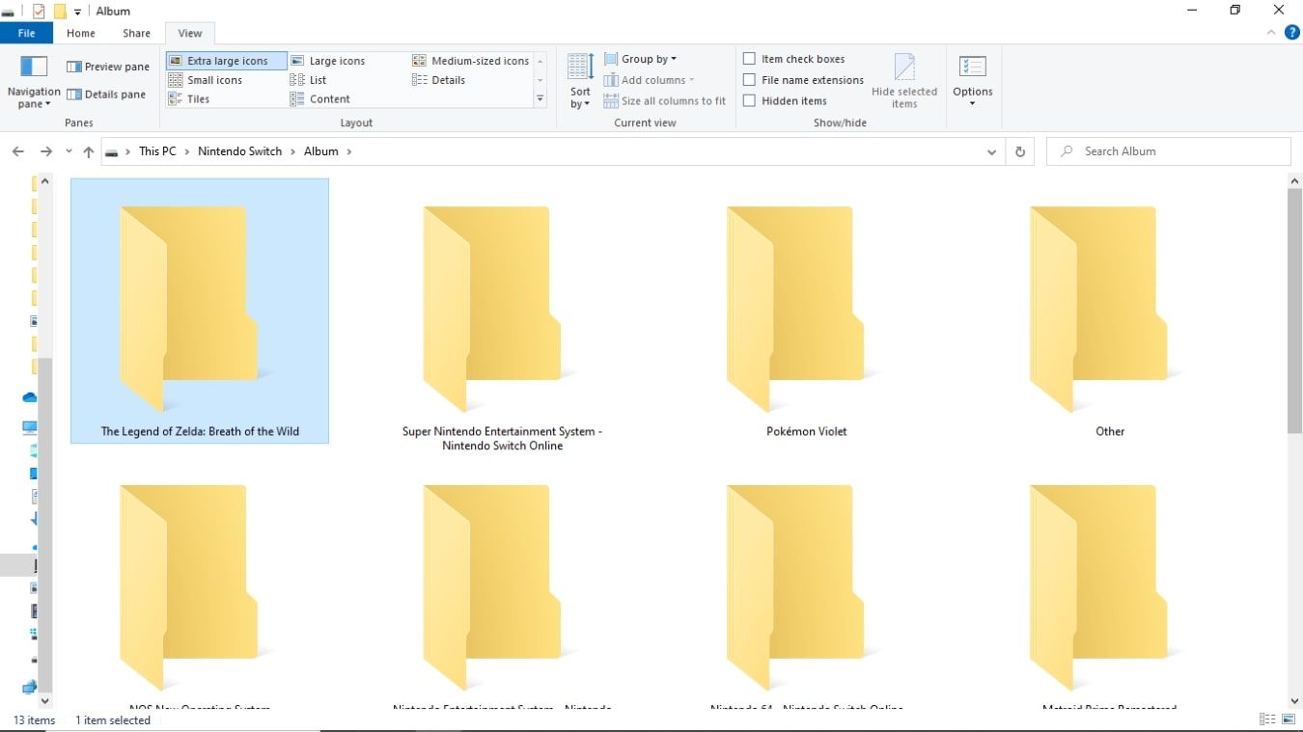Image resolution: width=1303 pixels, height=732 pixels.
Task: Minimize the ribbon with the caret
Action: [x=1271, y=33]
